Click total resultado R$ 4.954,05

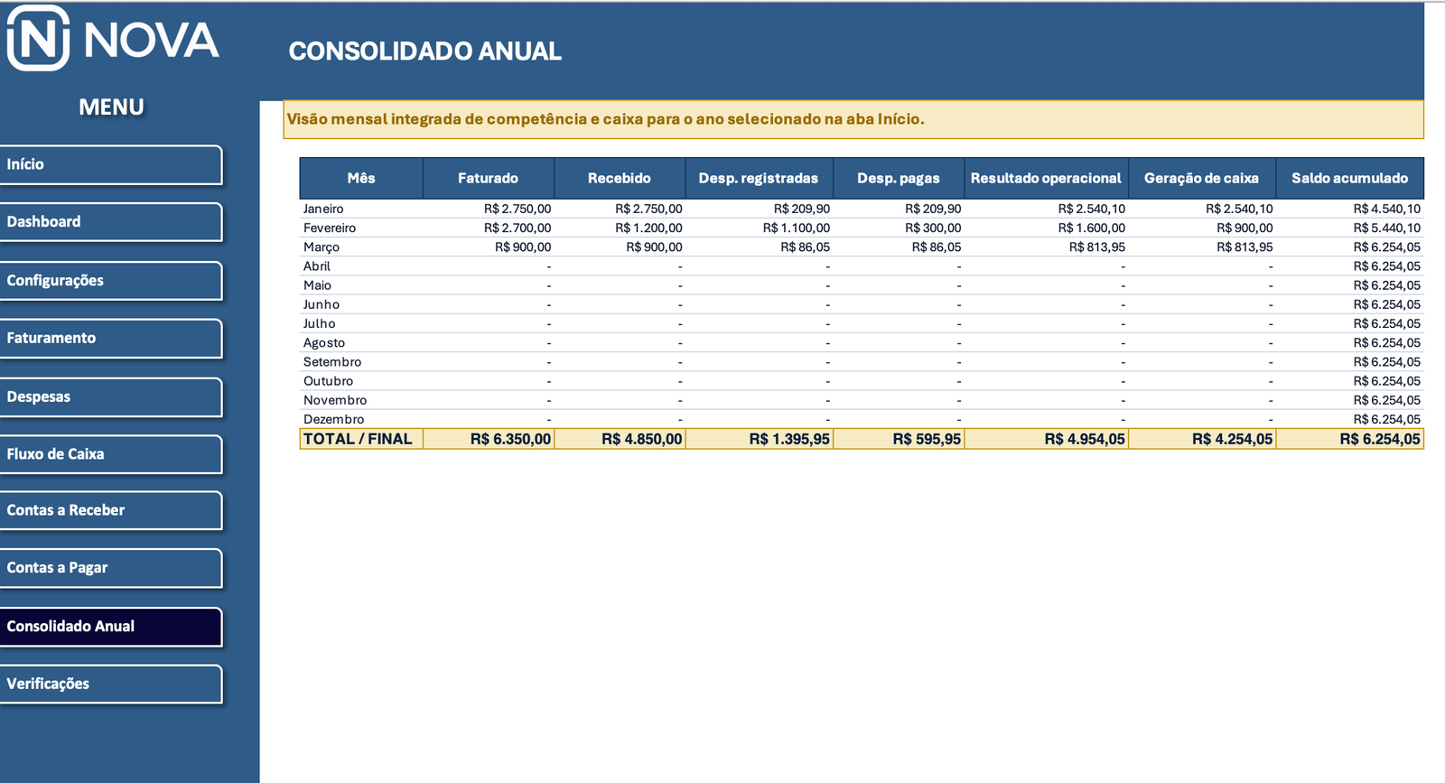tap(1047, 439)
